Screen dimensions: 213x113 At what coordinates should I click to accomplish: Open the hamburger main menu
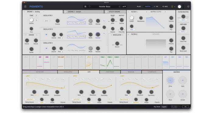pyautogui.click(x=25, y=6)
